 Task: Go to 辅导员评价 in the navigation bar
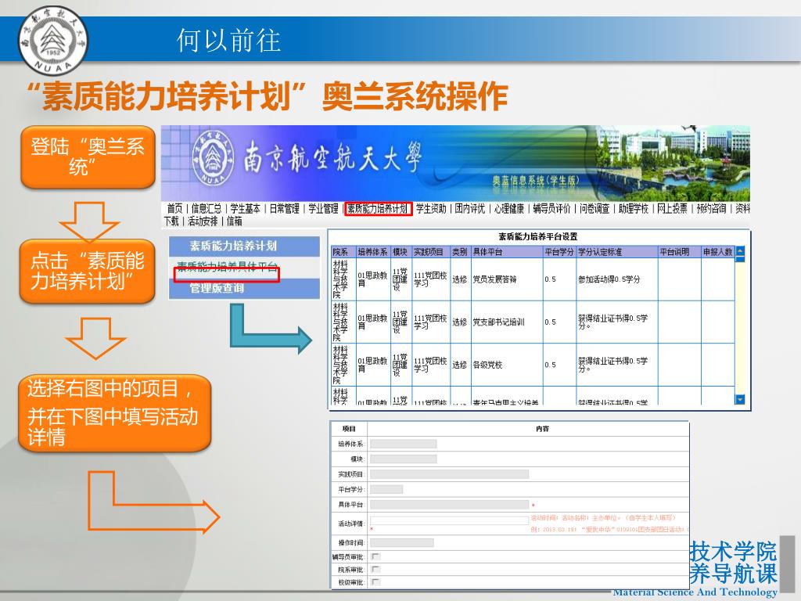point(551,208)
